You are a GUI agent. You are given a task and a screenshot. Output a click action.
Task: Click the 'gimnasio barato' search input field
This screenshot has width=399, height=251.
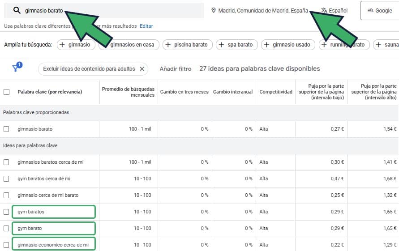tap(112, 10)
